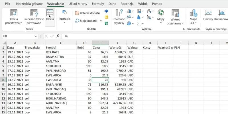Screen dimensions: 228x114
Task: Open Polecane tabele przestawne
Action: point(36,17)
